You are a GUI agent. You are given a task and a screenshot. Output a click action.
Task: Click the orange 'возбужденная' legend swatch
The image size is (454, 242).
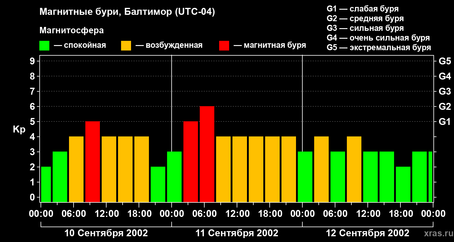126,46
